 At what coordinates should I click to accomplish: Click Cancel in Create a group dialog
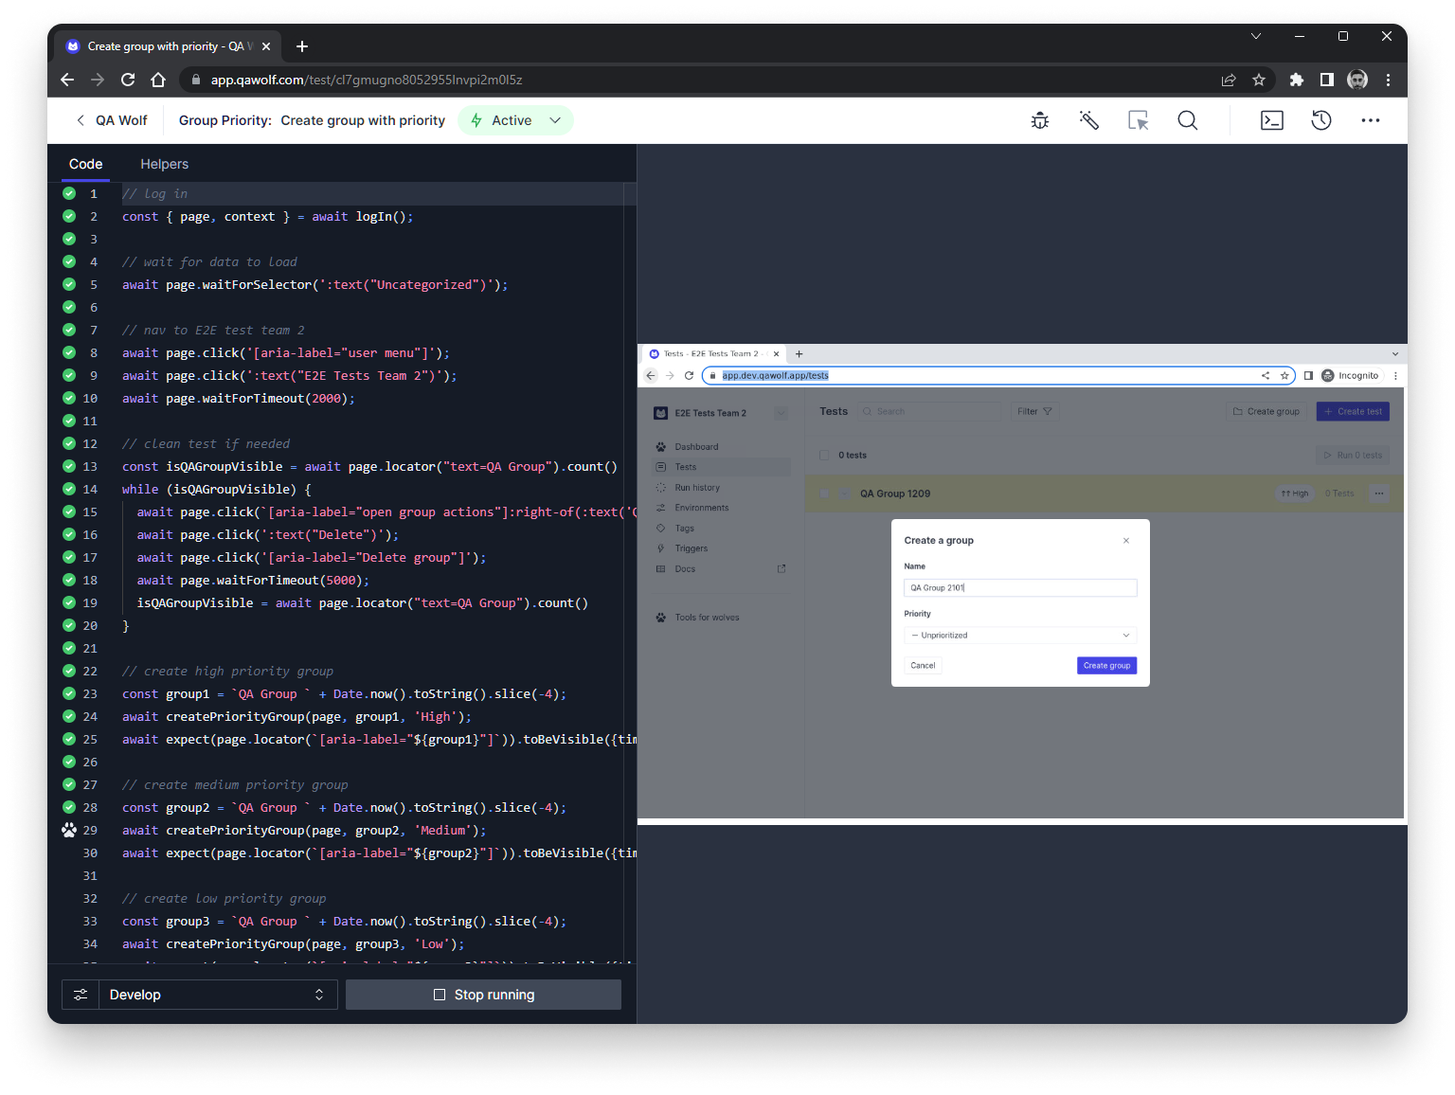click(923, 666)
